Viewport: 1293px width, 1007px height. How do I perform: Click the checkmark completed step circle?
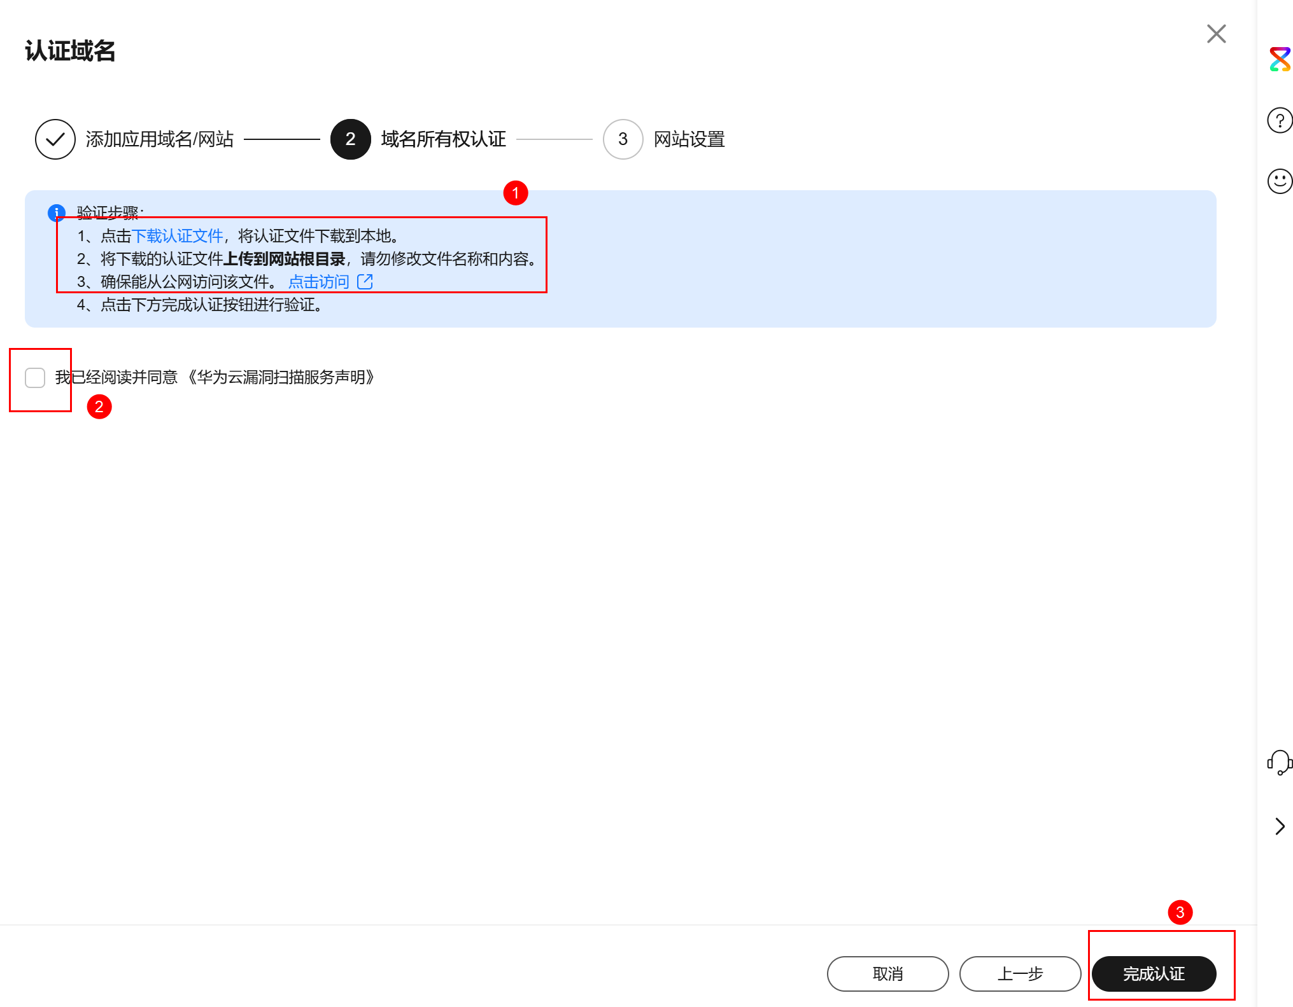pos(55,139)
